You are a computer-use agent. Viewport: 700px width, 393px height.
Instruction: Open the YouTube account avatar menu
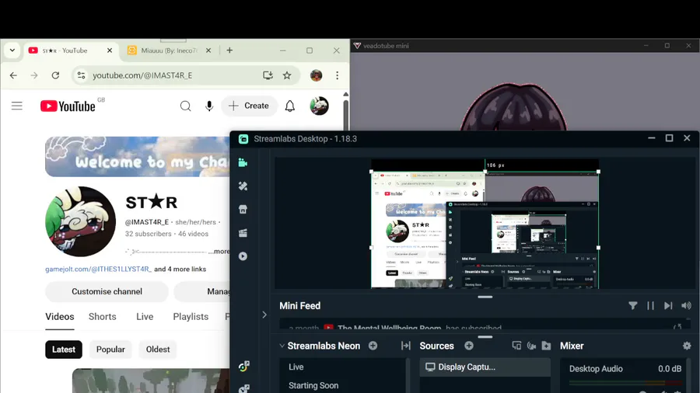pyautogui.click(x=319, y=106)
